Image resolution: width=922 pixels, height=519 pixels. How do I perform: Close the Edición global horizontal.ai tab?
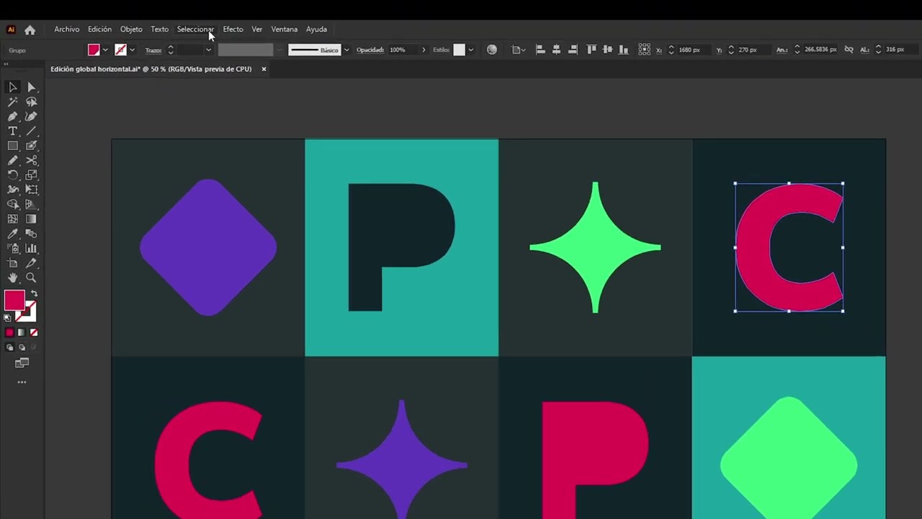point(264,69)
